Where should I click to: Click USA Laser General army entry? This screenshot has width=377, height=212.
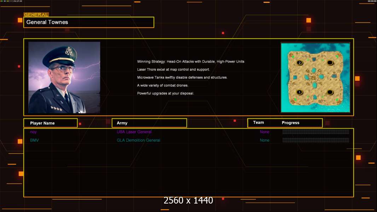134,132
